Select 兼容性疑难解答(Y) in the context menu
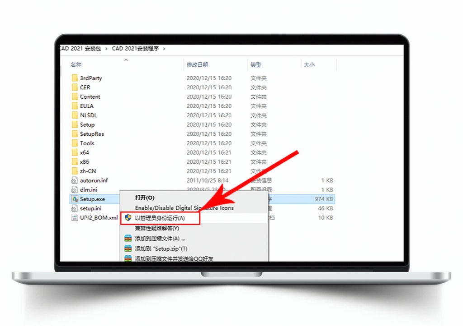 157,228
